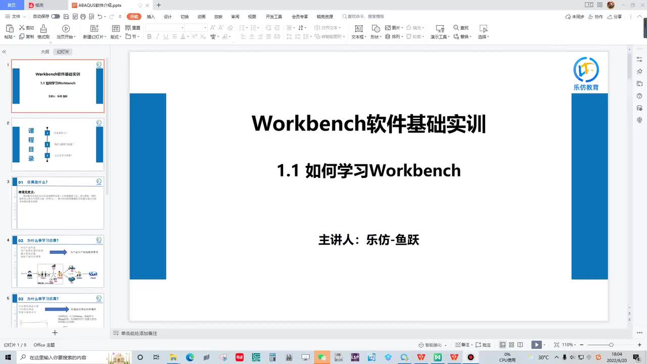Click the Cut scissors icon
Image resolution: width=647 pixels, height=364 pixels.
coord(22,28)
